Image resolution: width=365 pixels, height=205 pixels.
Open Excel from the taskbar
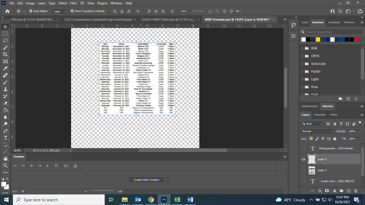pos(177,200)
